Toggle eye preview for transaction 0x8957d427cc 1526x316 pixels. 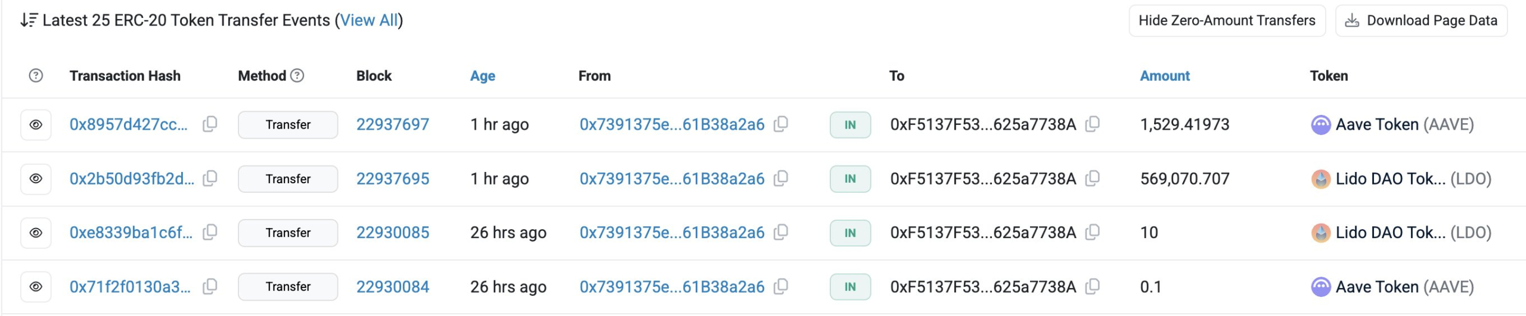point(36,125)
